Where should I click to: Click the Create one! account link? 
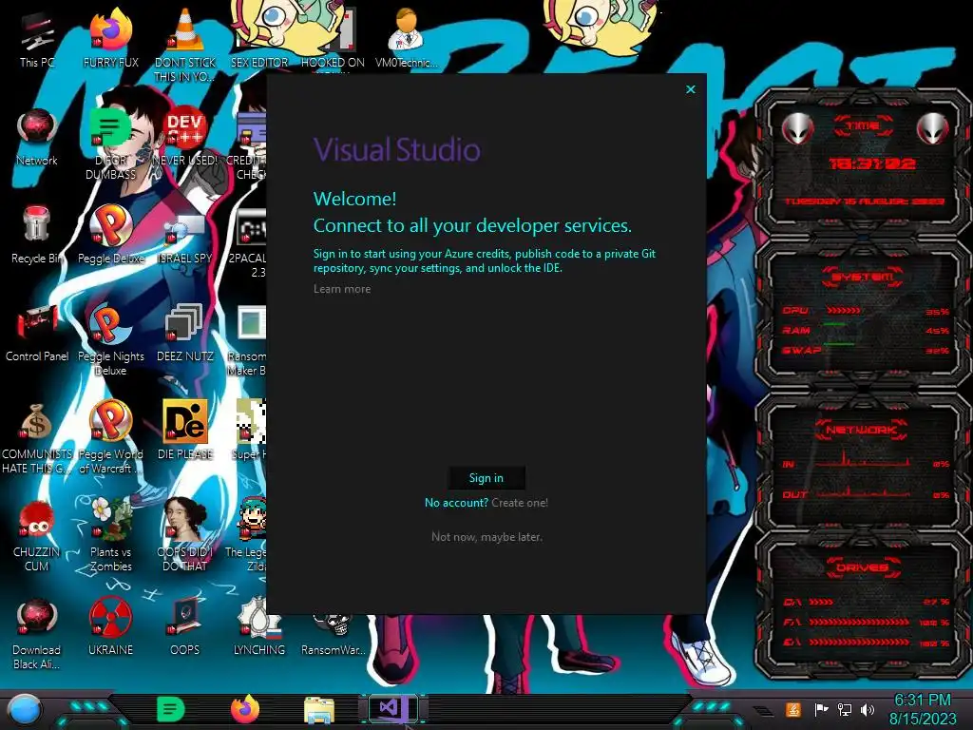(520, 503)
